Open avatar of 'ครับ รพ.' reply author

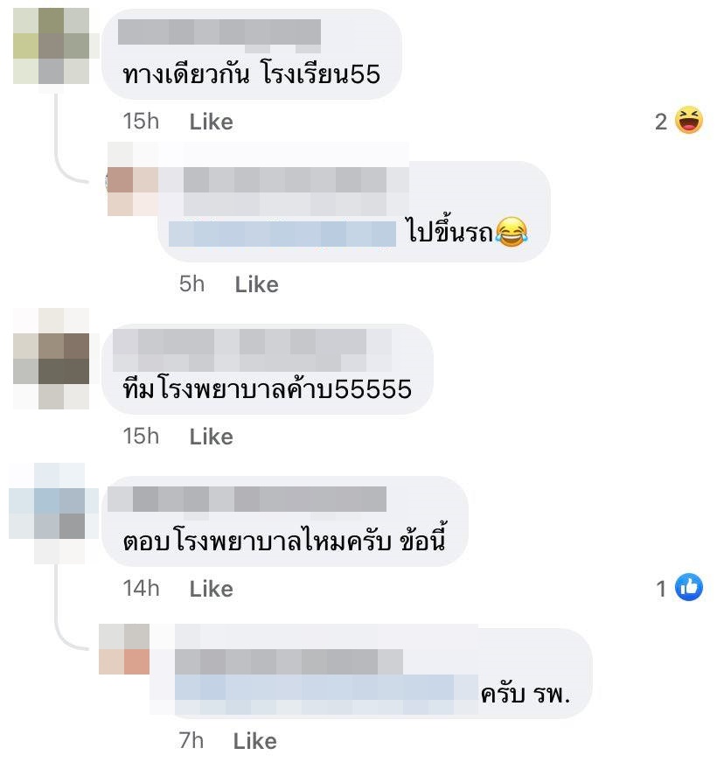124,649
